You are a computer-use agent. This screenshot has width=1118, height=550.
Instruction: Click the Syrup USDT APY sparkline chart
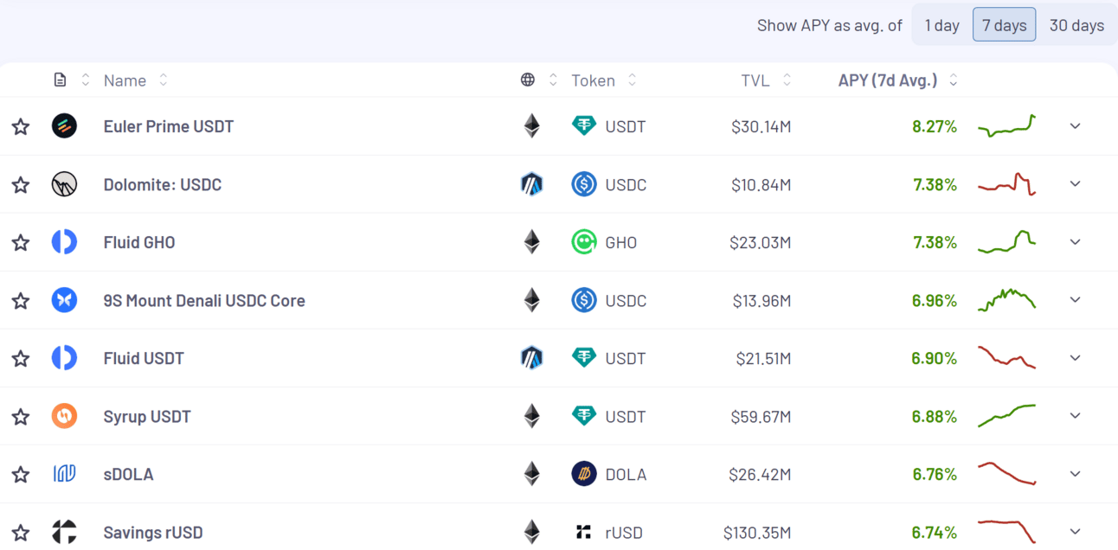pyautogui.click(x=1007, y=416)
